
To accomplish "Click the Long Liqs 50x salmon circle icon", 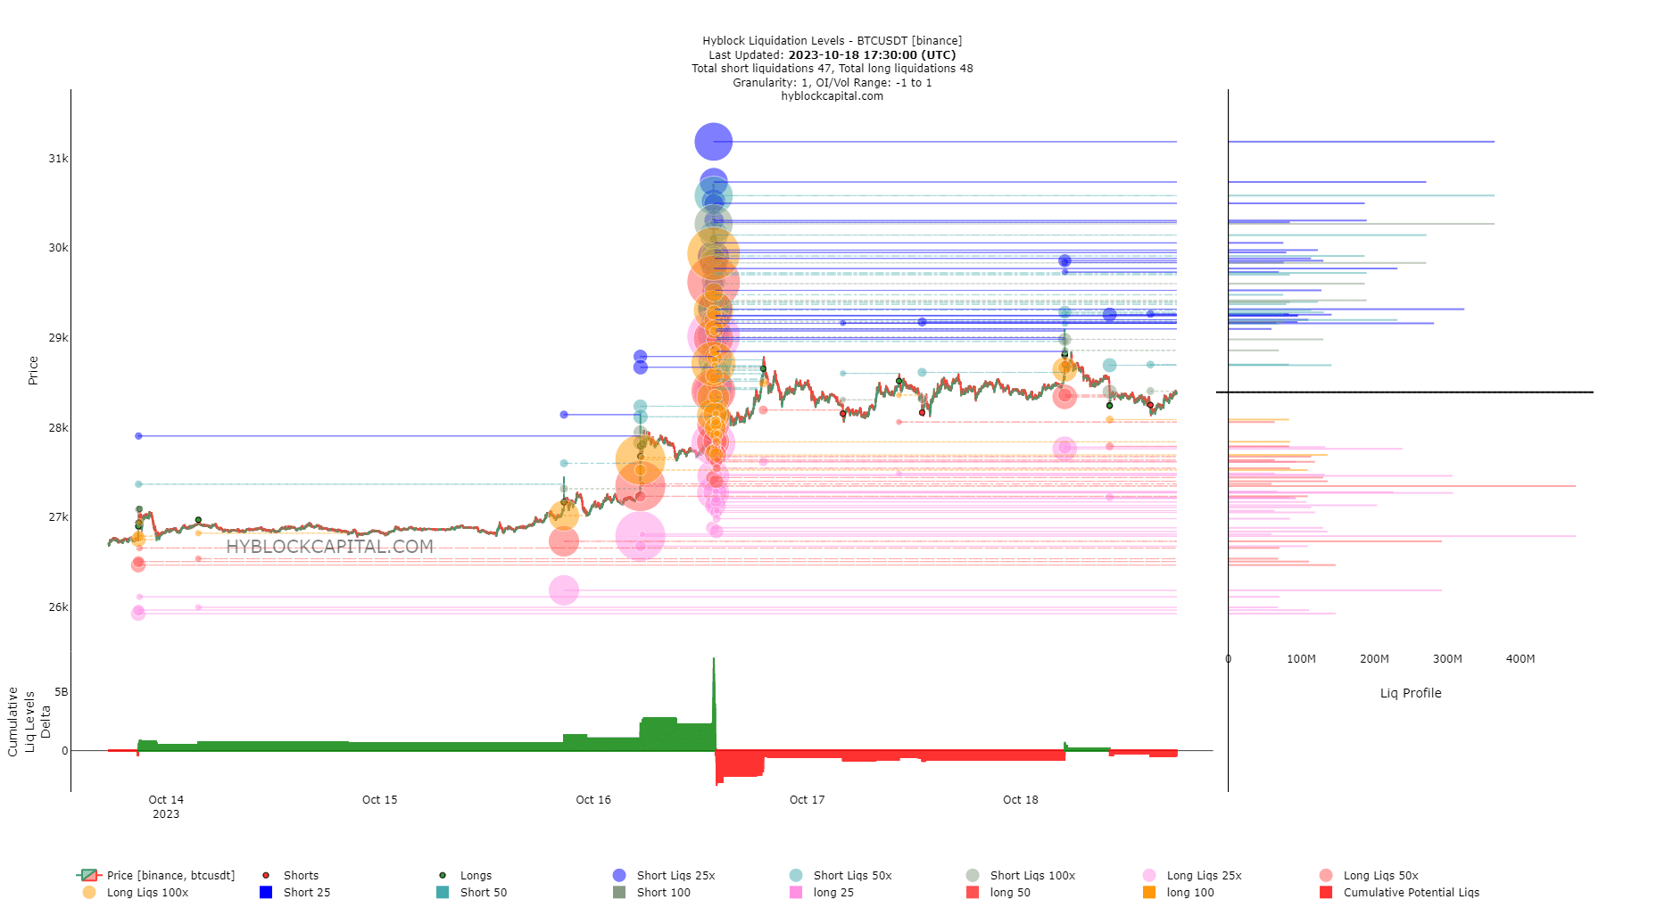I will tap(1326, 876).
